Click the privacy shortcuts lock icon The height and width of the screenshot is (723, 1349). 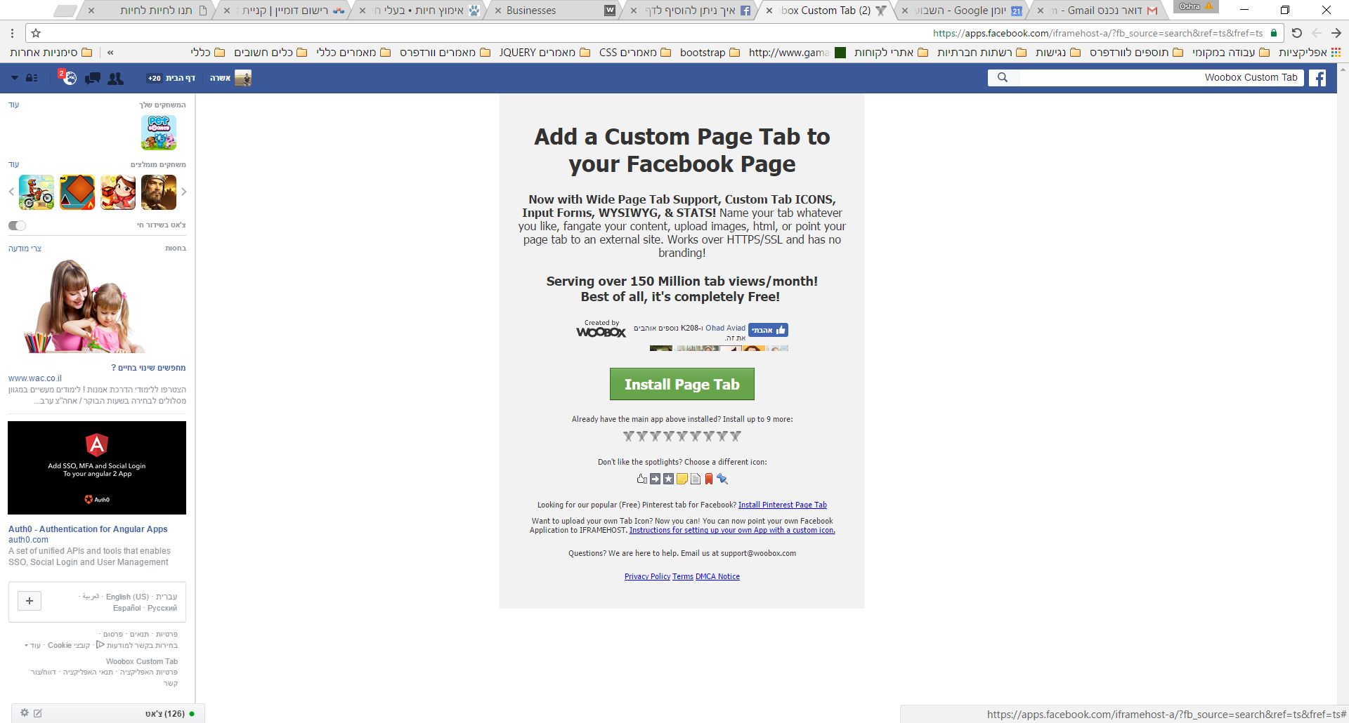pos(32,78)
